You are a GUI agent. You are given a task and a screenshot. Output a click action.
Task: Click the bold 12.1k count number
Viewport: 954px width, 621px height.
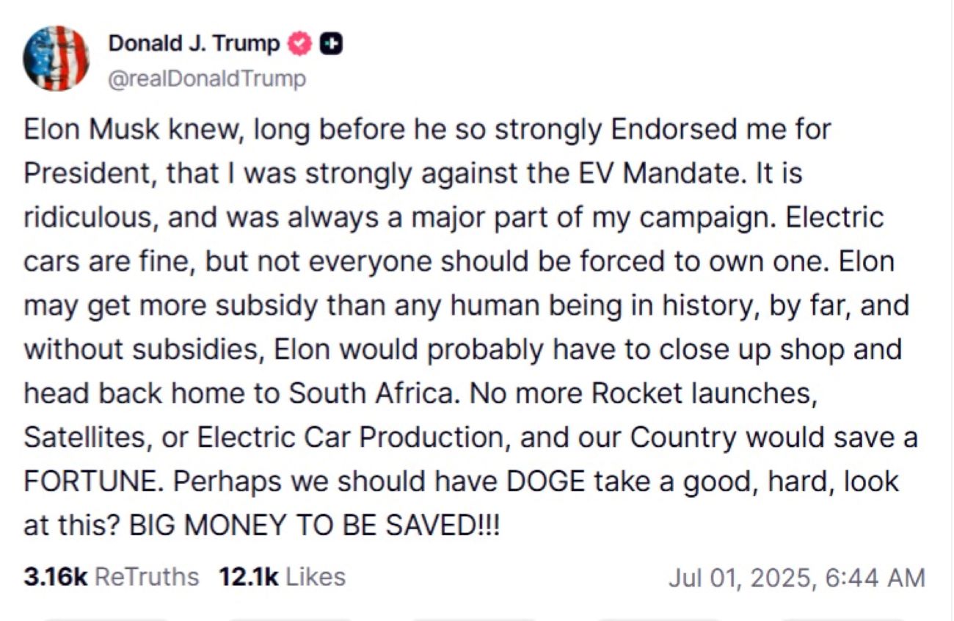click(248, 577)
